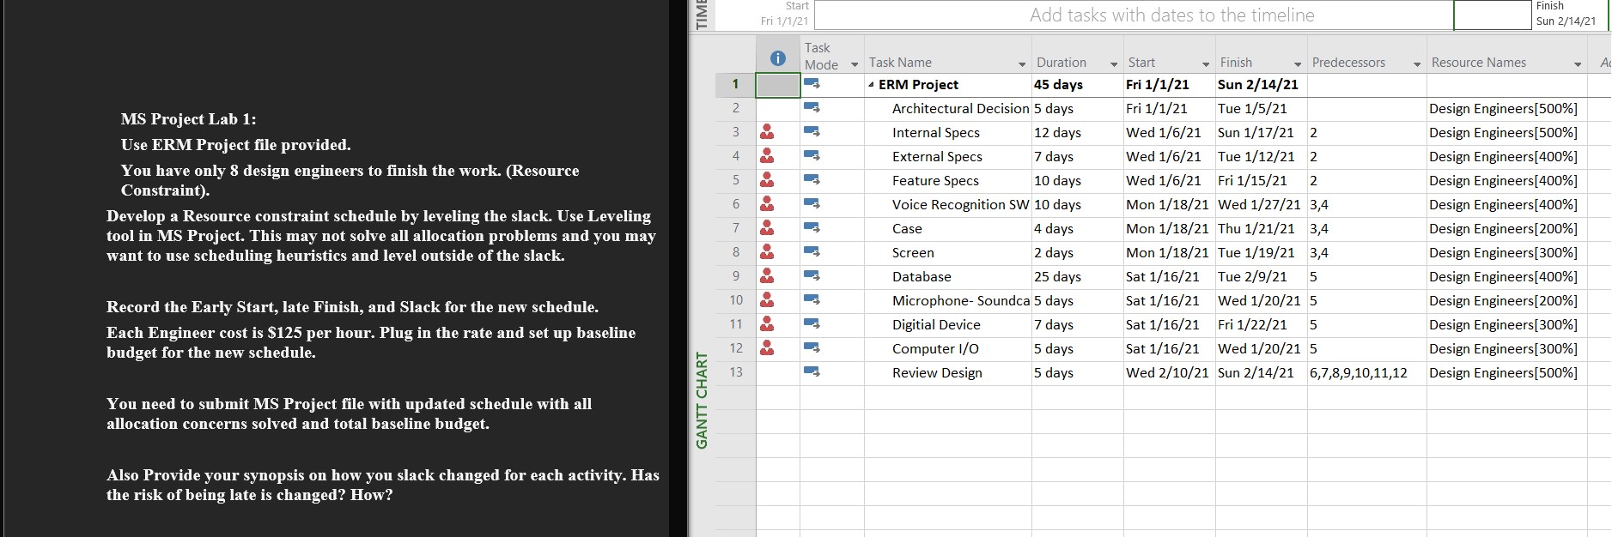
Task: Click overallocation icon on Screen row
Action: pyautogui.click(x=767, y=252)
